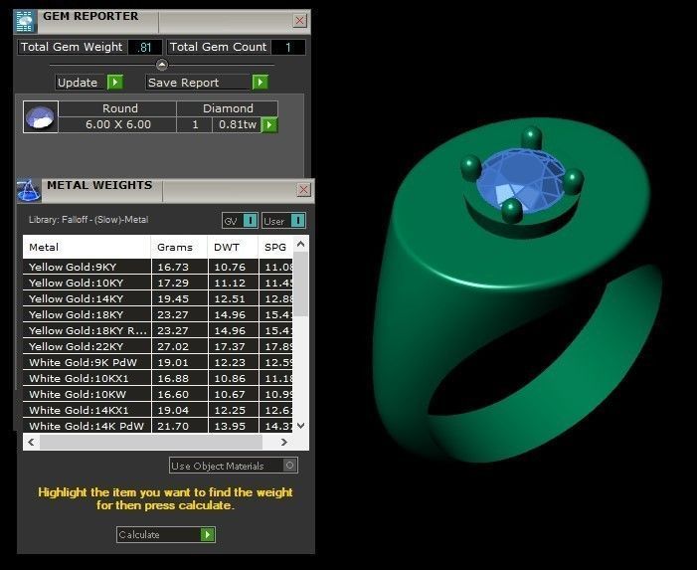The width and height of the screenshot is (697, 570).
Task: Select the Yellow Gold:14KY row
Action: pos(158,298)
